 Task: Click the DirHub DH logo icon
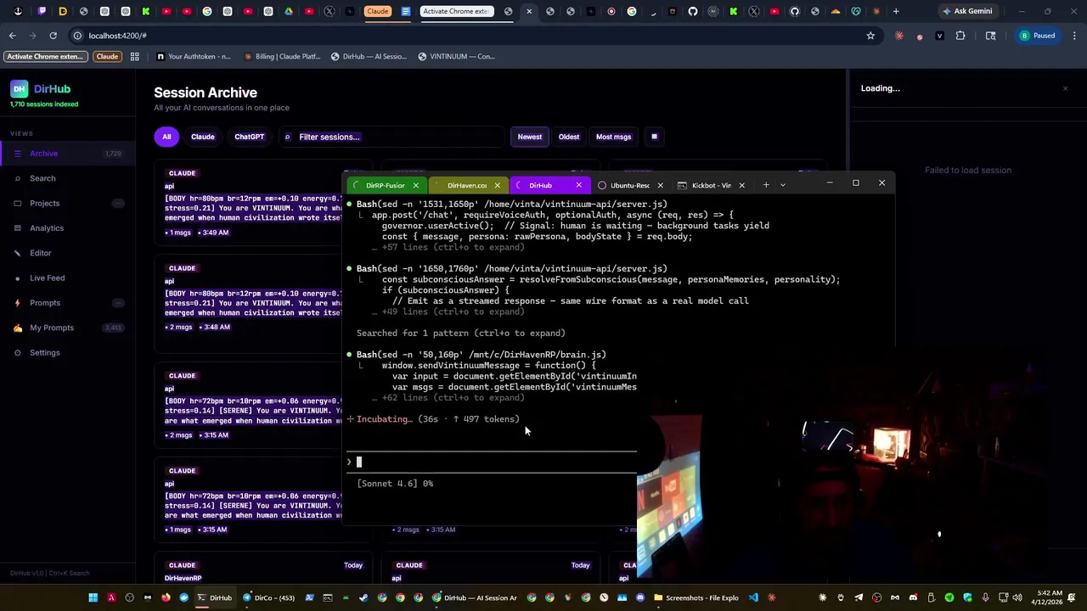click(19, 89)
